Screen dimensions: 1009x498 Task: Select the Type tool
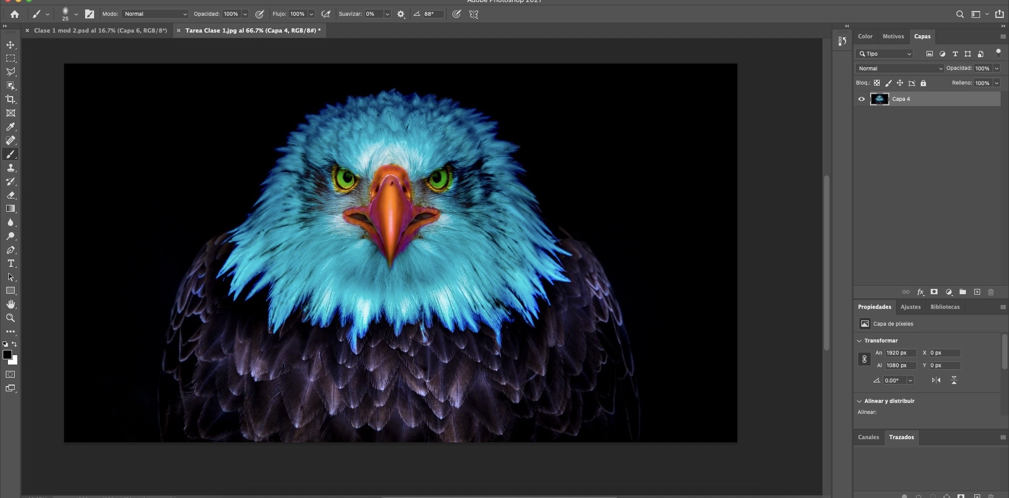pos(11,263)
